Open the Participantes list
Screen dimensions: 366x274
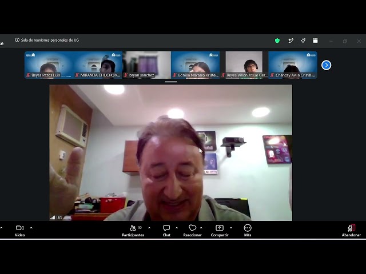133,231
